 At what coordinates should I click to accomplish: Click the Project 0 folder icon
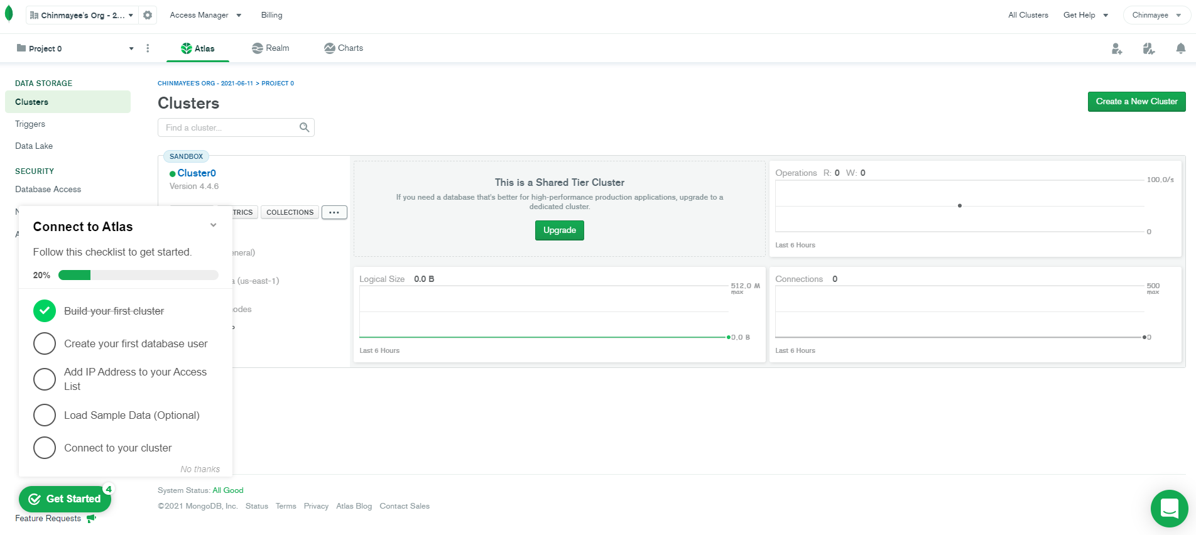pyautogui.click(x=21, y=48)
